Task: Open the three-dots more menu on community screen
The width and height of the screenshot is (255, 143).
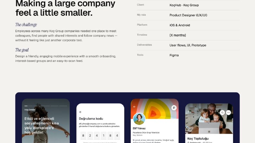Action: [x=229, y=113]
